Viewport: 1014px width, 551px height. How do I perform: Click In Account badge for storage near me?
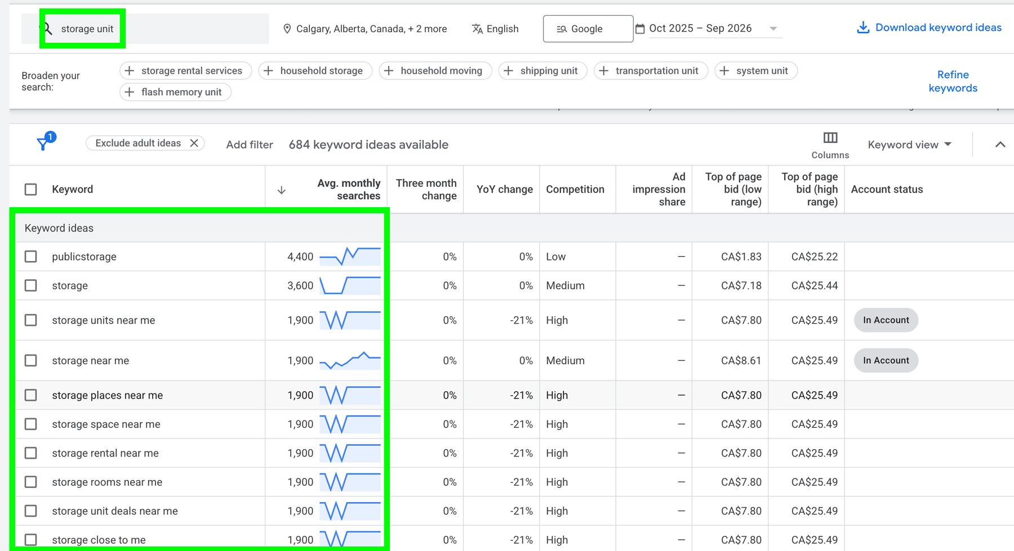point(886,360)
